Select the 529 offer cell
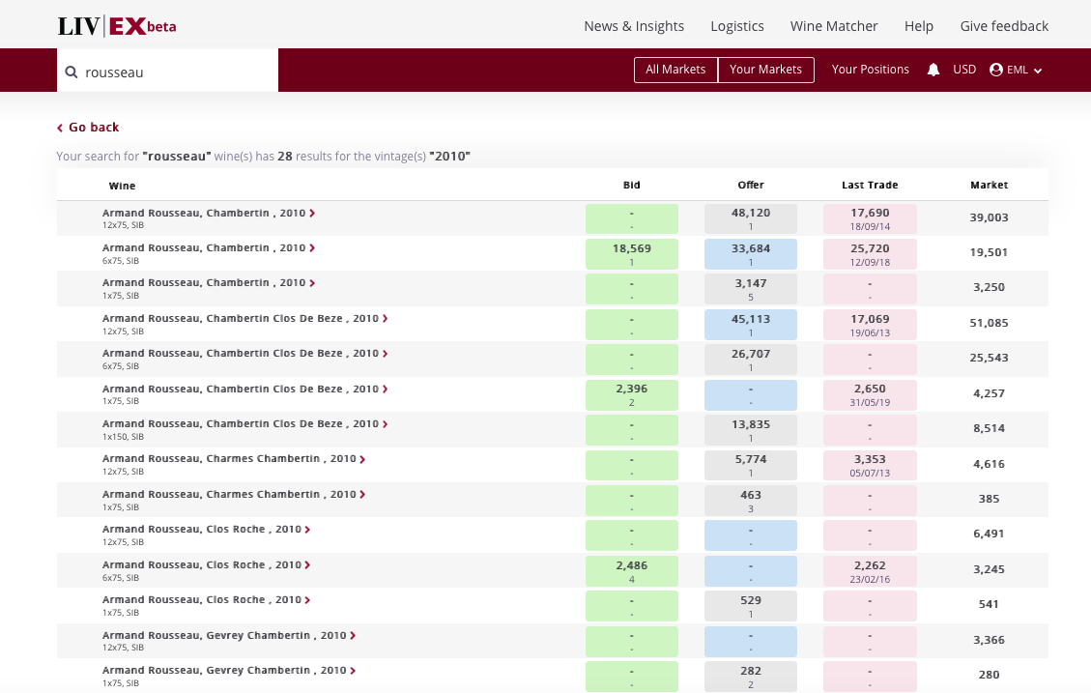Viewport: 1091px width, 693px height. [x=751, y=606]
